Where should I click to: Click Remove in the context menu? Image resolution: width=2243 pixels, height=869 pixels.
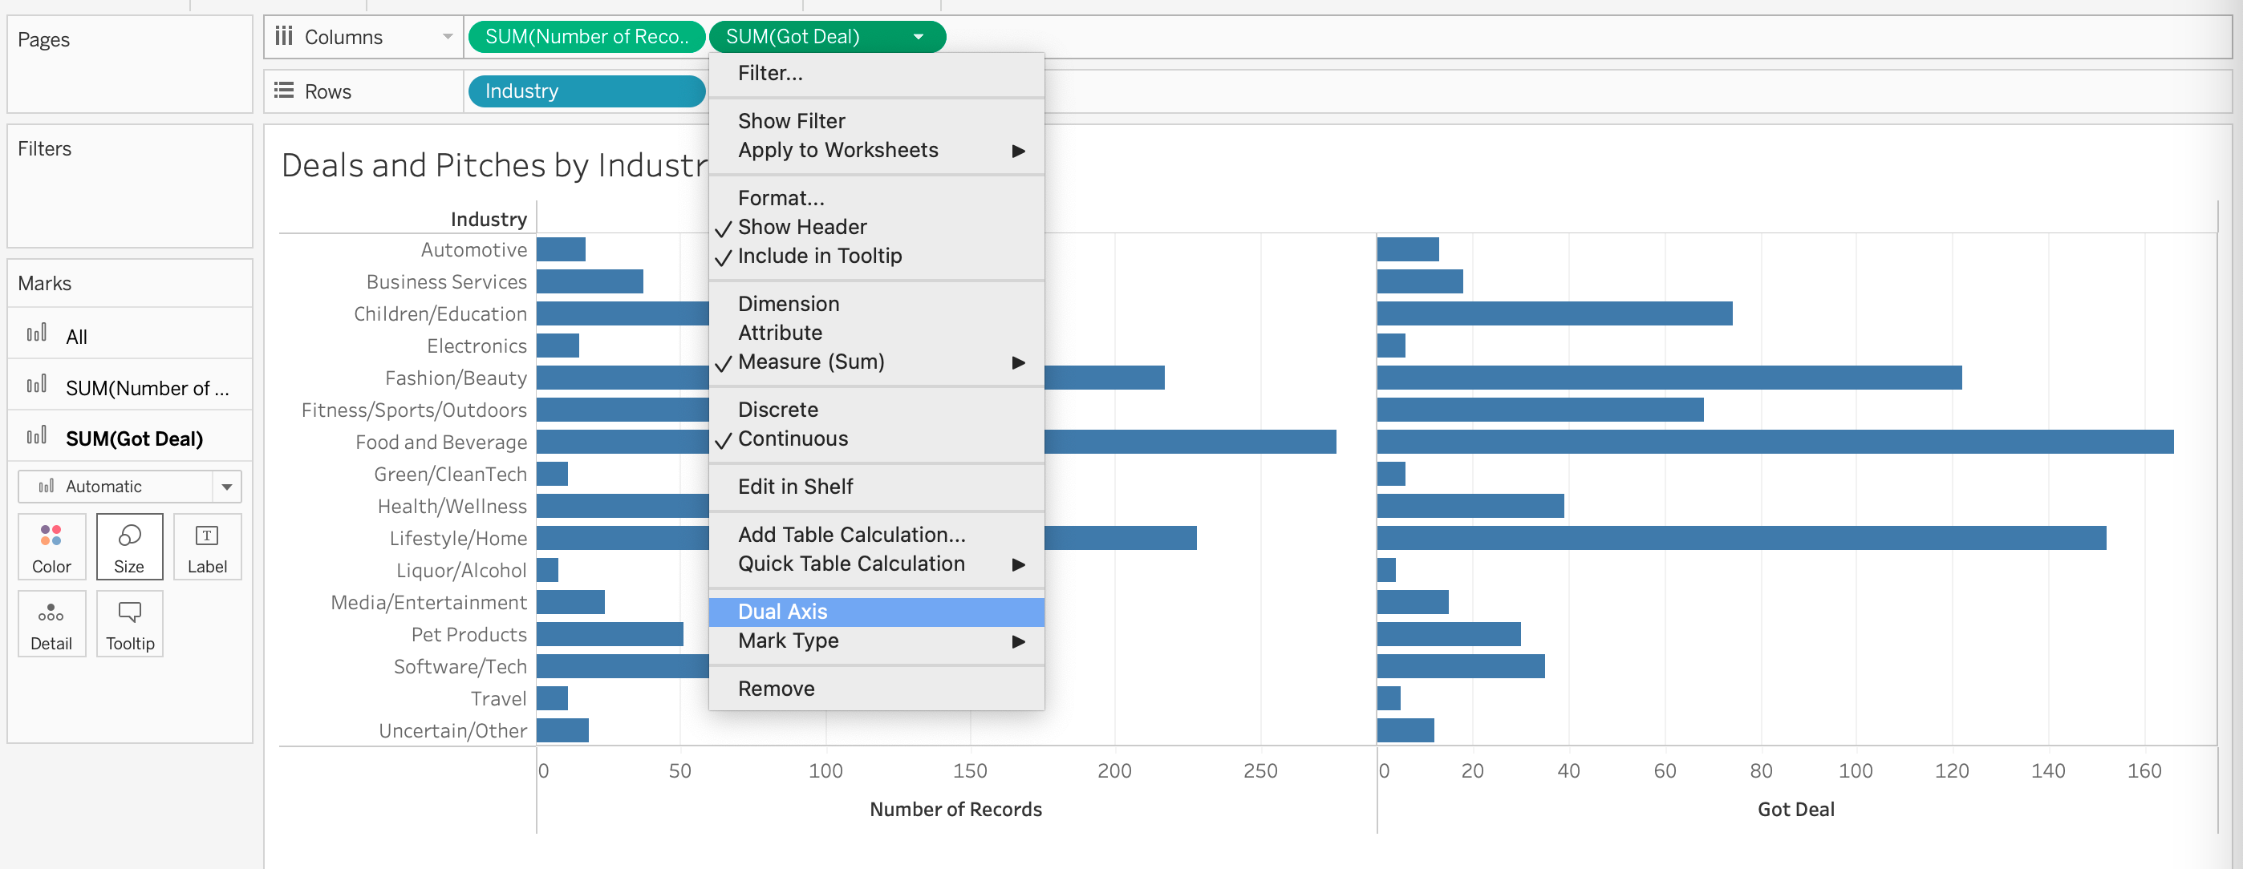[776, 689]
